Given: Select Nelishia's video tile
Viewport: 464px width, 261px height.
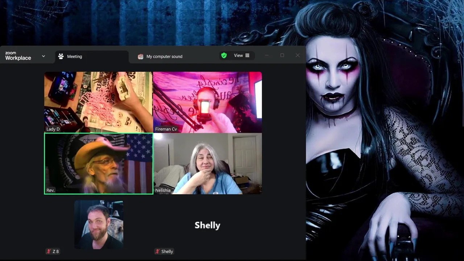Looking at the screenshot, I should pos(207,163).
